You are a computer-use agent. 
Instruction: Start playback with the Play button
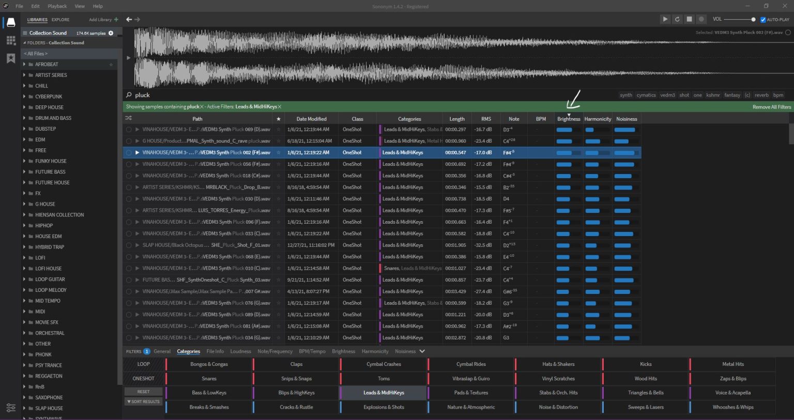tap(665, 19)
